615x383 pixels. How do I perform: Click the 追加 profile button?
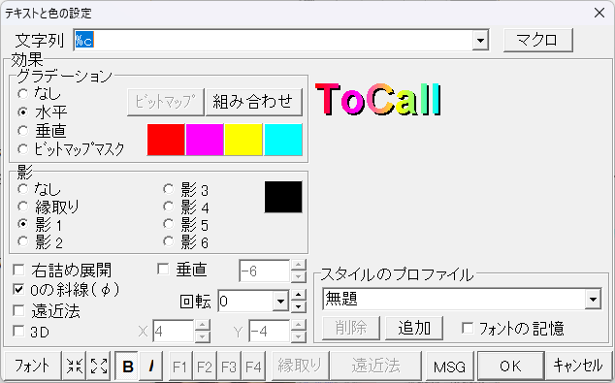click(x=414, y=328)
